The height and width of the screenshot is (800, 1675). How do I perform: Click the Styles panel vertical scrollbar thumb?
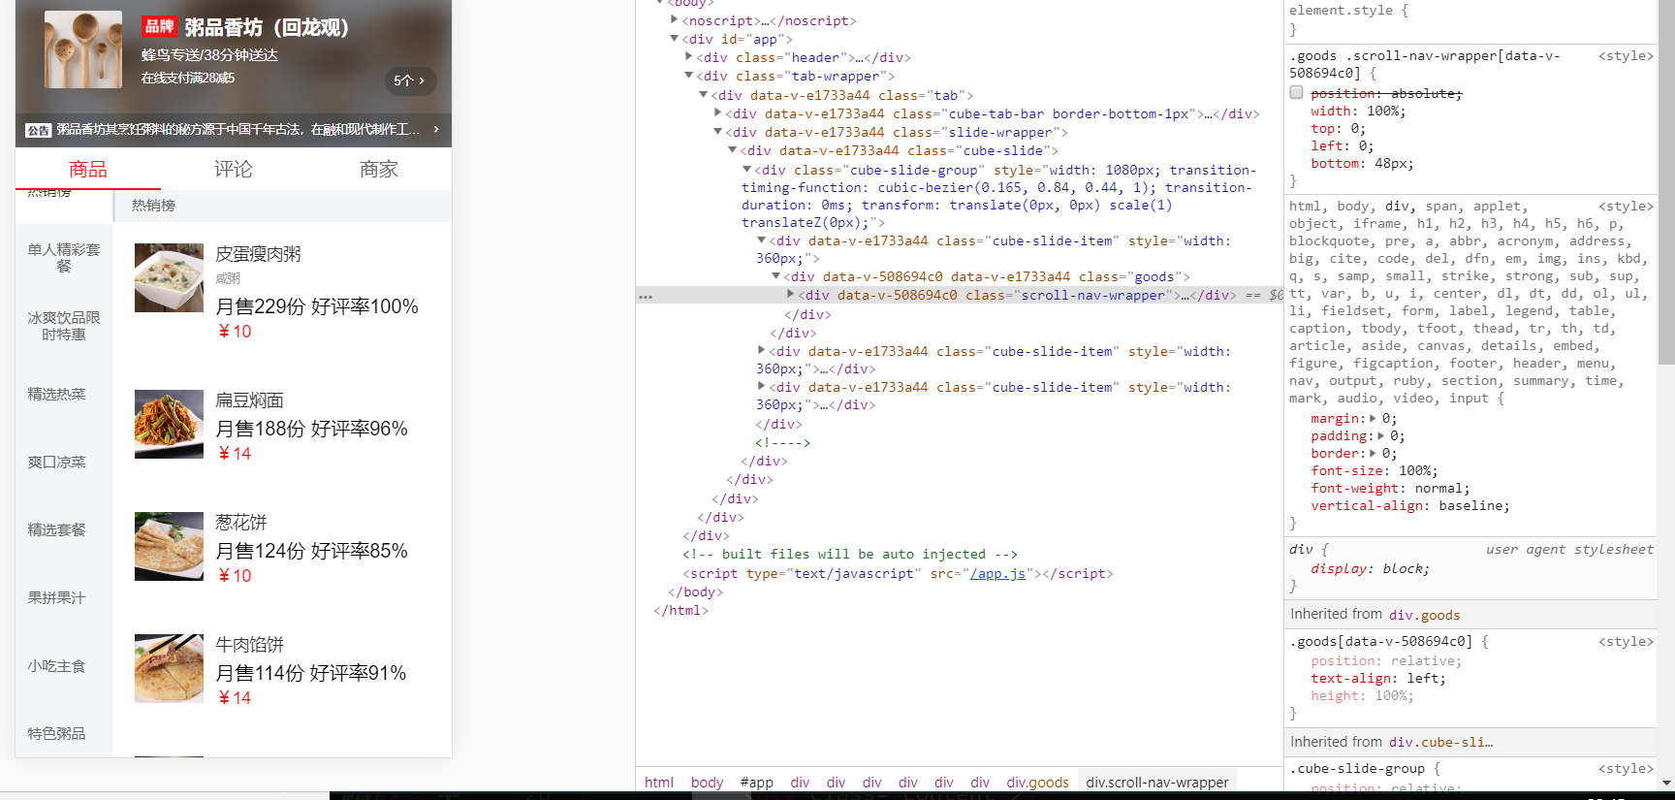(x=1666, y=184)
